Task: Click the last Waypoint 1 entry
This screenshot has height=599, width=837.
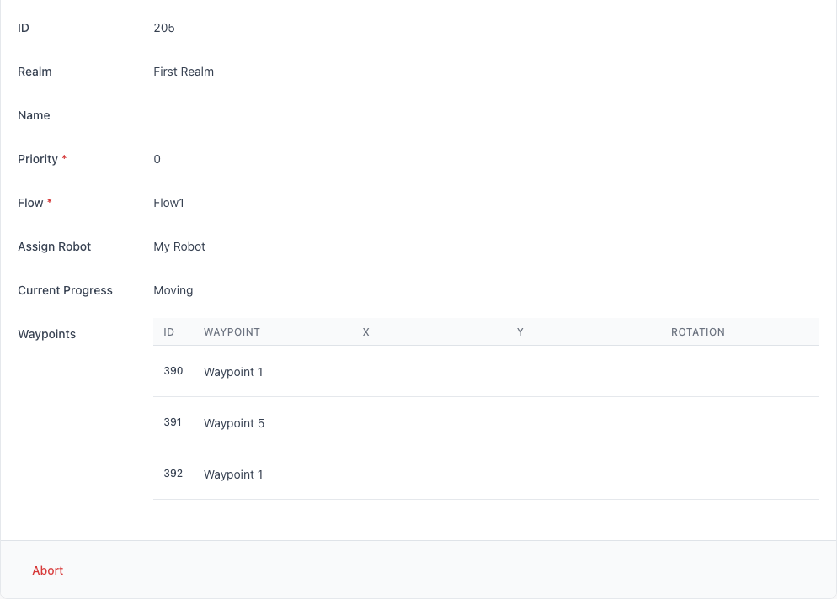Action: tap(233, 474)
